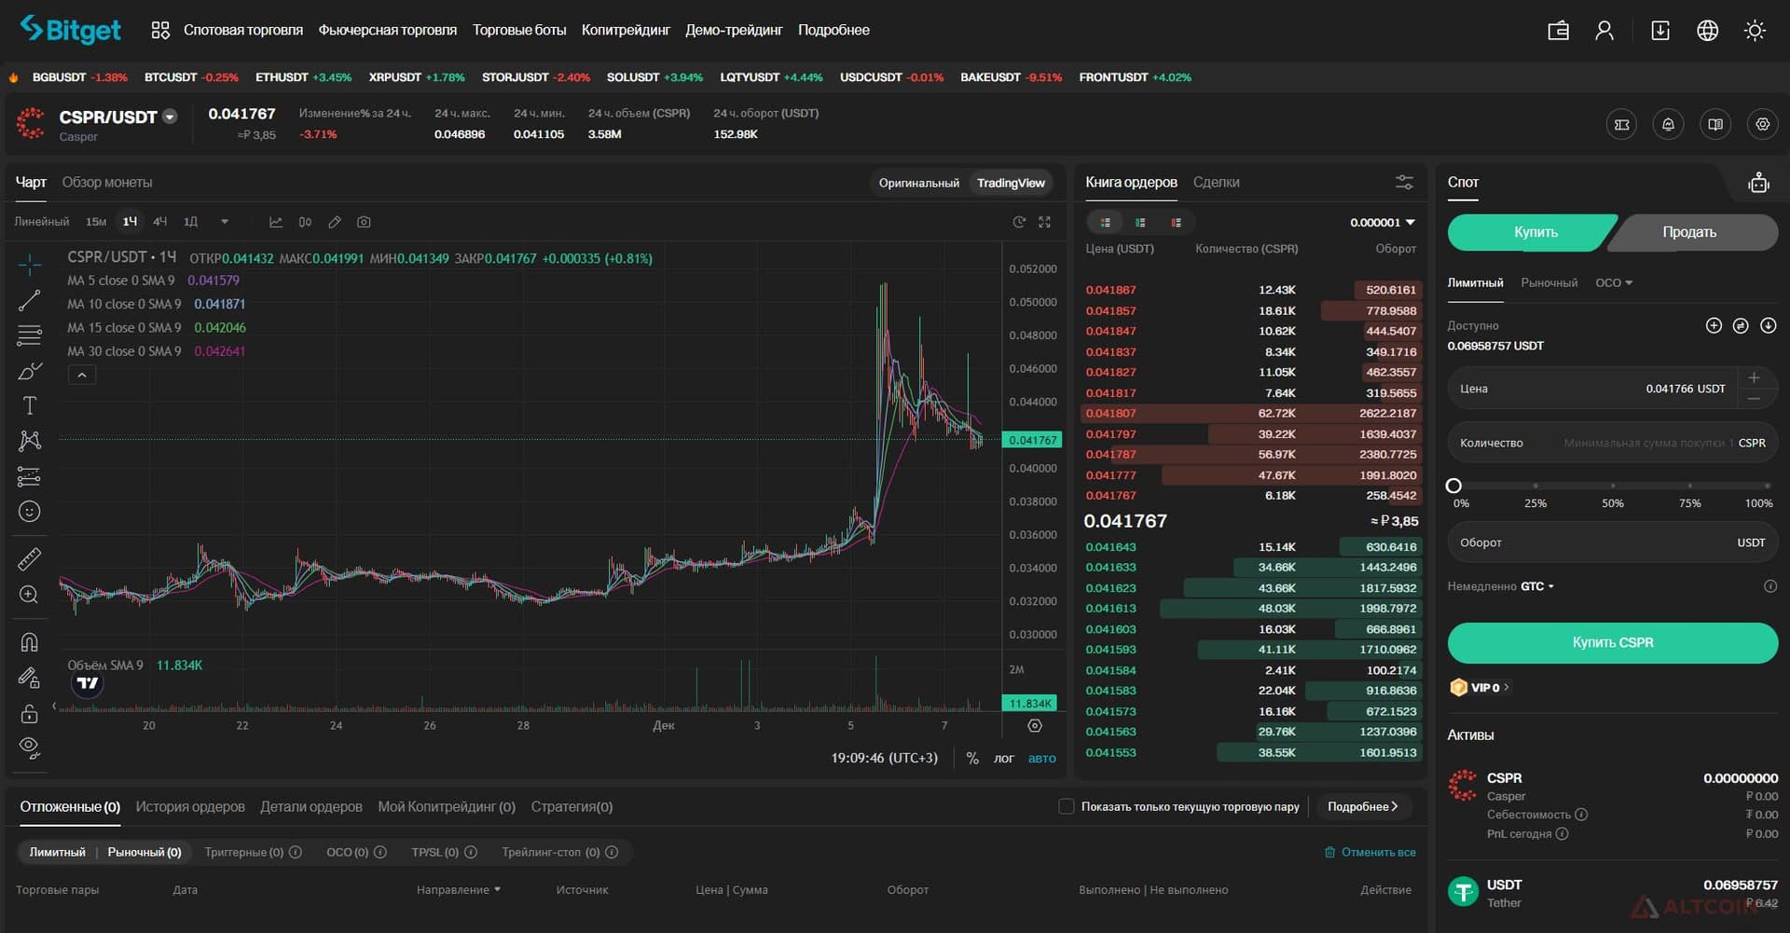
Task: Click the zoom in magnifier tool
Action: click(x=29, y=595)
